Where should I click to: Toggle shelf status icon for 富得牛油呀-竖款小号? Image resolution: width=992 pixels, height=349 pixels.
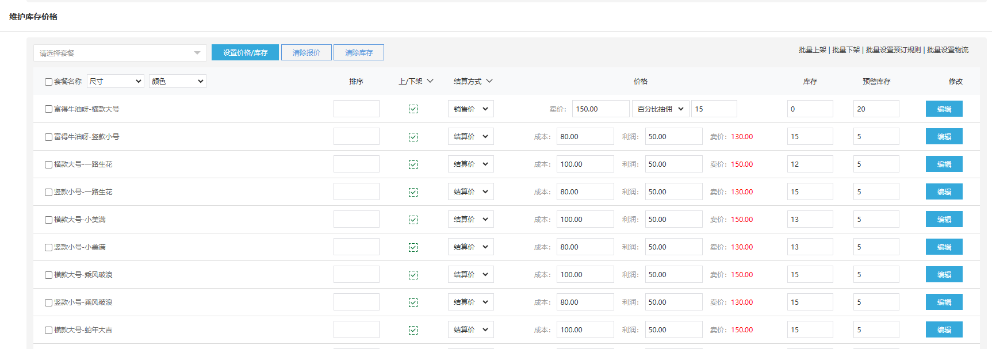[x=413, y=137]
